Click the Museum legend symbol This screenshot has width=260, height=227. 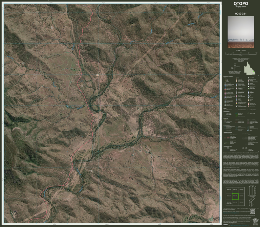click(x=237, y=98)
